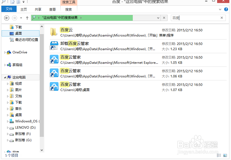Viewport: 231px width, 160px height.
Task: Stop loading with address bar X button
Action: [164, 18]
